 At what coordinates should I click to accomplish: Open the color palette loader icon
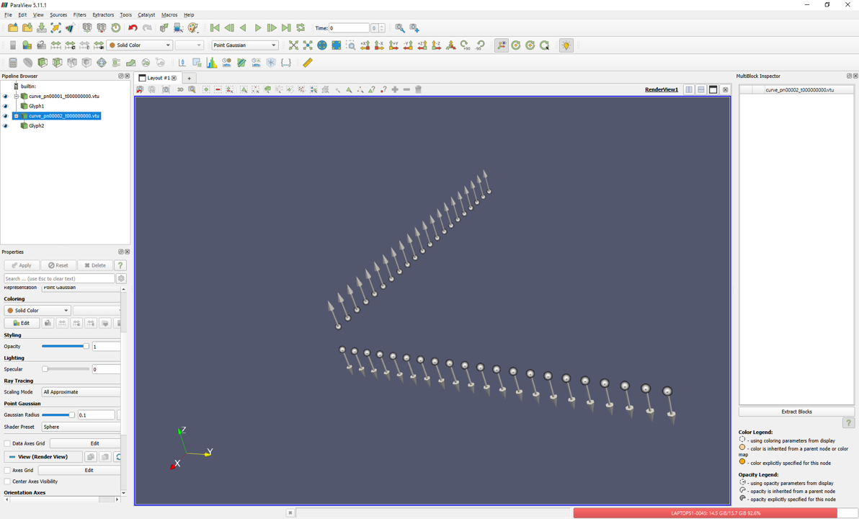point(193,28)
